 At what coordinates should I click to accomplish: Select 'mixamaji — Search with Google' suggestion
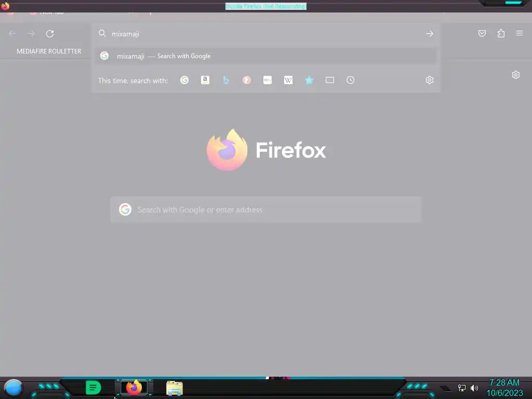(x=266, y=56)
